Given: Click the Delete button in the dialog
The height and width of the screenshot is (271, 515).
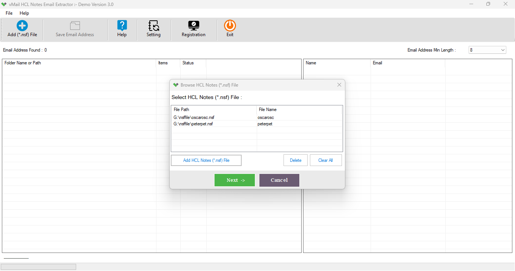Looking at the screenshot, I should pyautogui.click(x=296, y=160).
